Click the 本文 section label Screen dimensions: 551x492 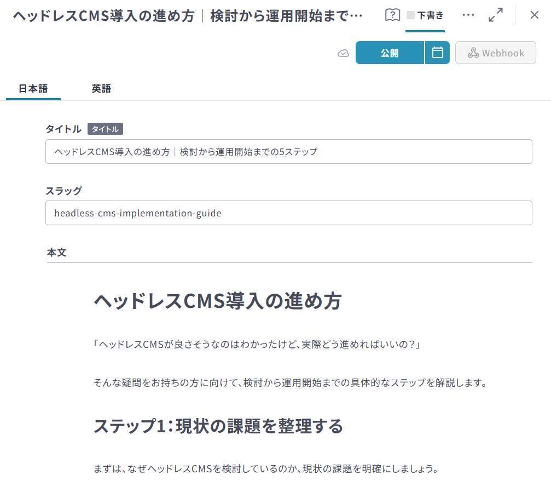57,253
